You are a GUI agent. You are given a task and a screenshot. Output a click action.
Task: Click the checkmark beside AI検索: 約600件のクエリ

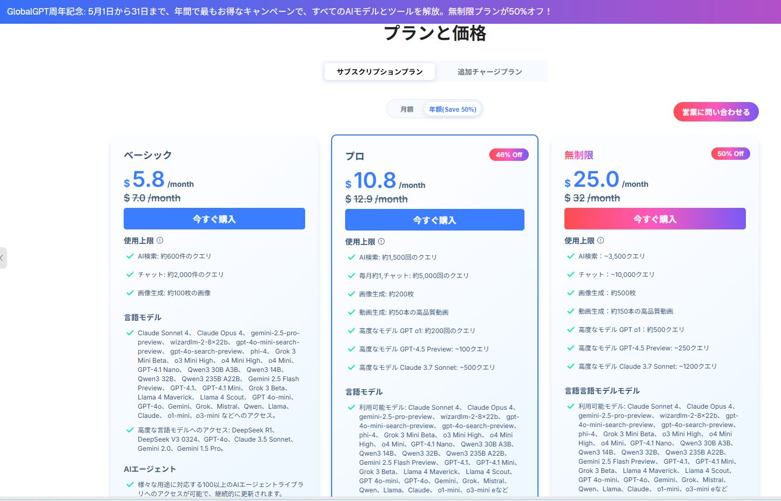click(x=130, y=256)
